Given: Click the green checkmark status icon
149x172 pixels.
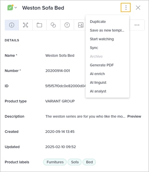Looking at the screenshot, I should (x=10, y=8).
